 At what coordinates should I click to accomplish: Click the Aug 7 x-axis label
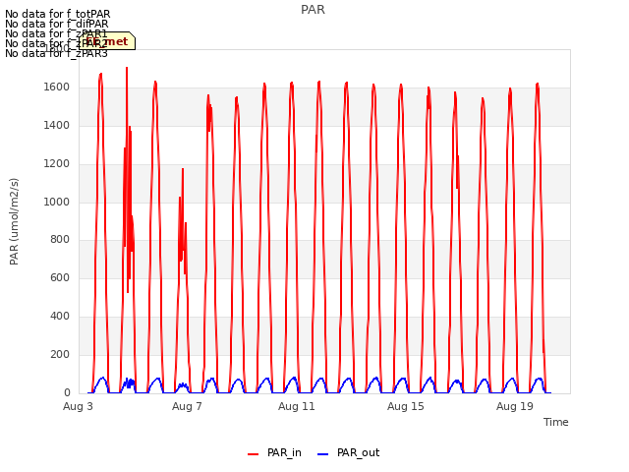(187, 406)
